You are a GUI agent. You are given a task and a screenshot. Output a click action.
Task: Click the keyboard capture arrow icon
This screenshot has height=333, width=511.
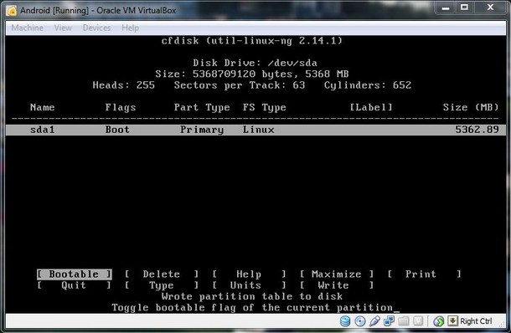452,321
